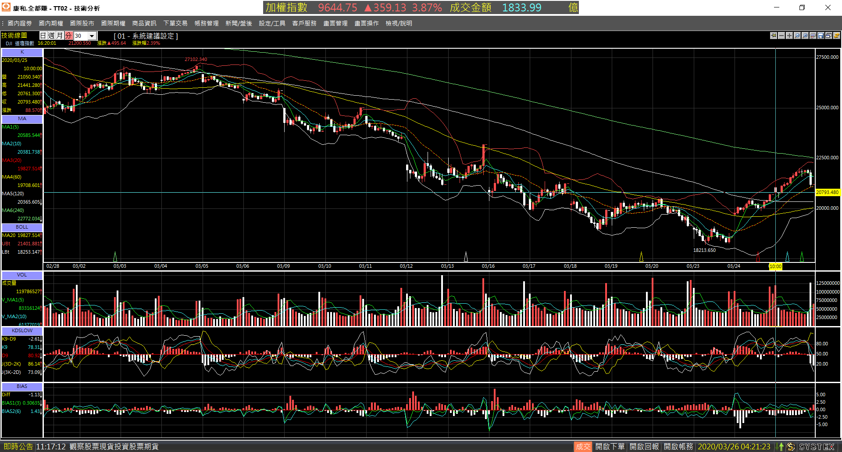Expand the BOLL indicator header
Screen dimensions: 842x452
22,227
